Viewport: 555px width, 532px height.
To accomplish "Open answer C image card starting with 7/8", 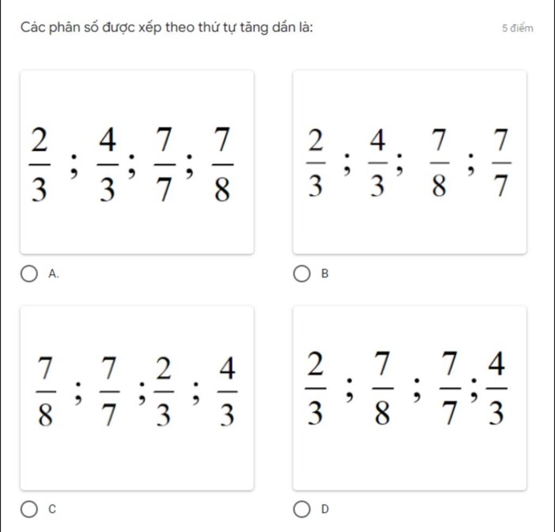I will [137, 398].
